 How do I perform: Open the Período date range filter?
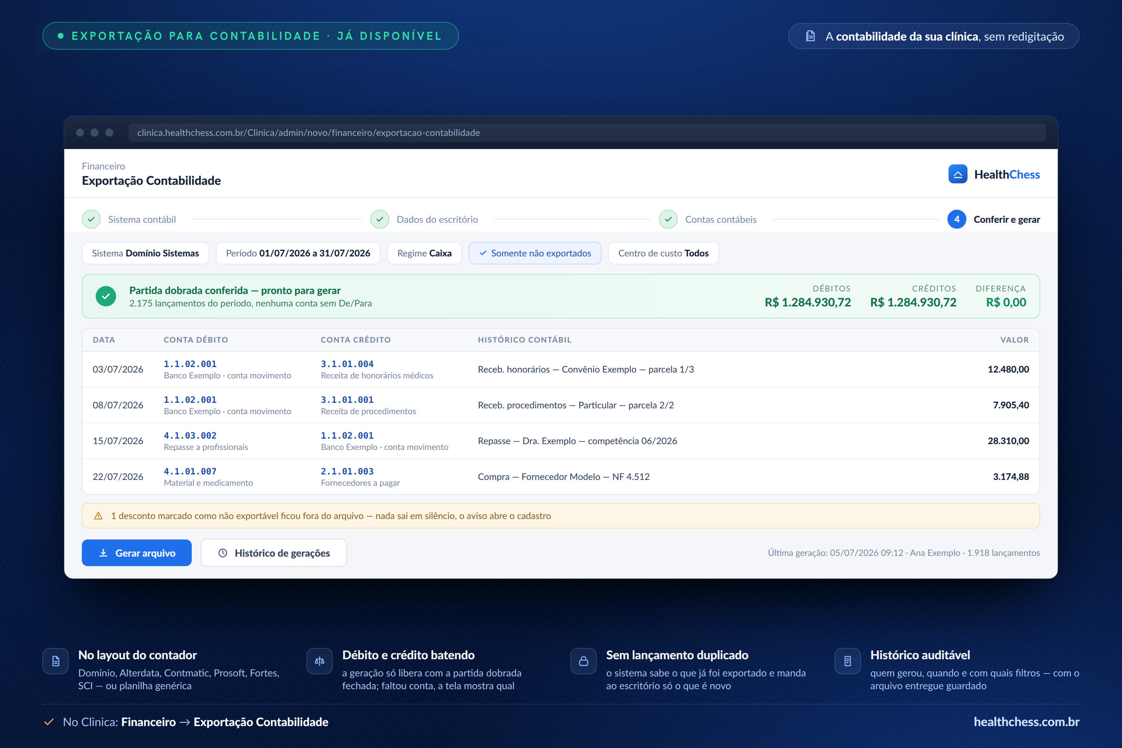tap(298, 253)
